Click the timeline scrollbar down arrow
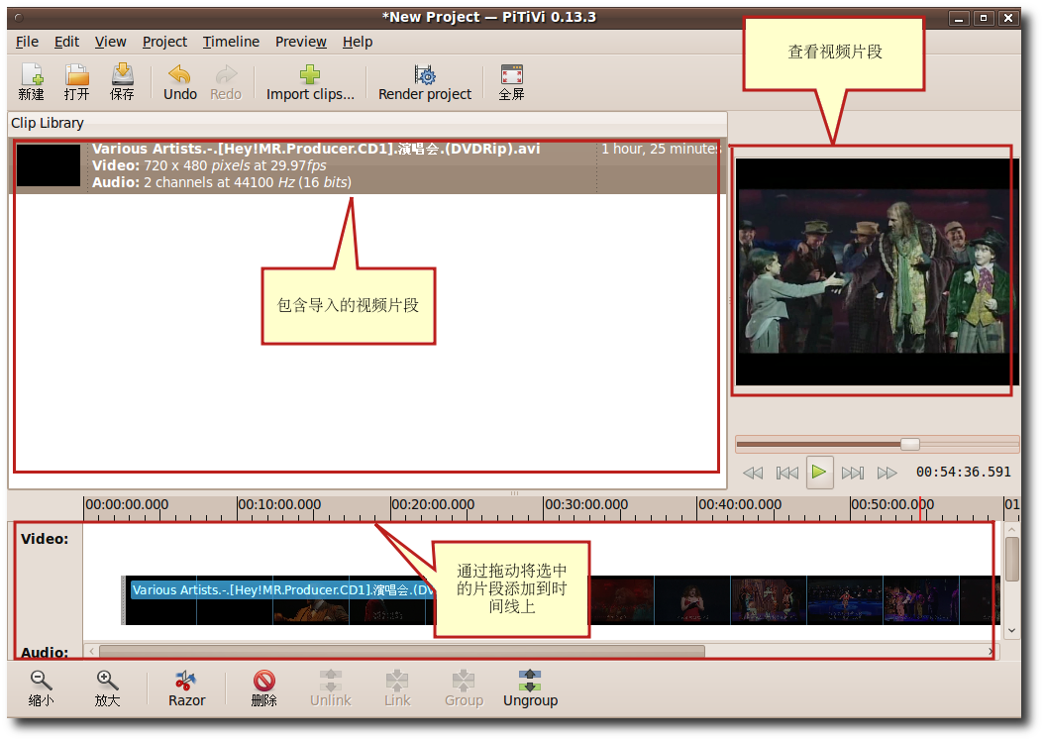Image resolution: width=1044 pixels, height=741 pixels. (x=1011, y=630)
